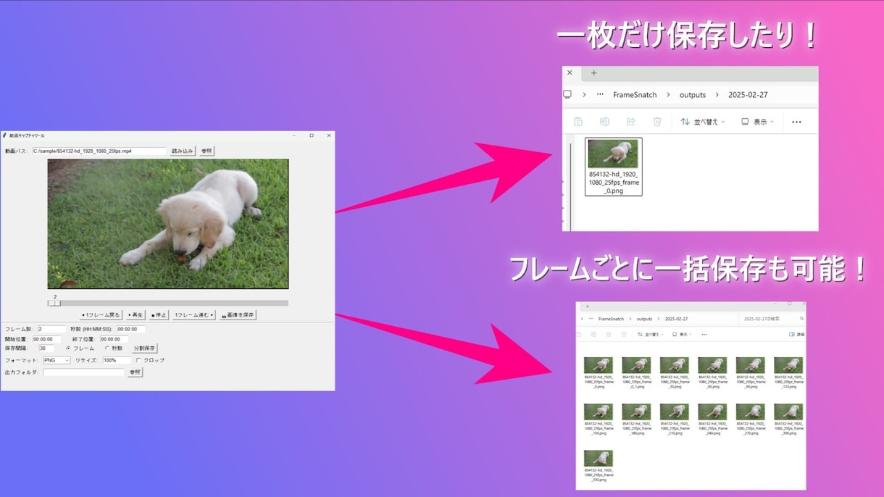Click the magnifier search icon in lower Explorer window
Image resolution: width=884 pixels, height=497 pixels.
[x=801, y=319]
